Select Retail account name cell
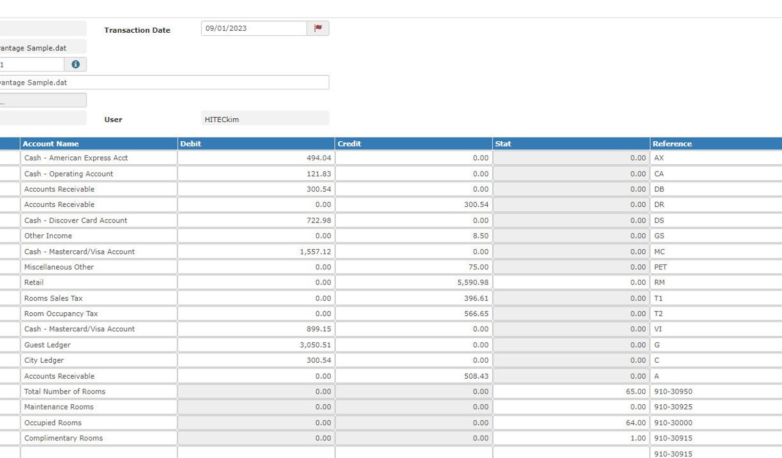 point(99,283)
